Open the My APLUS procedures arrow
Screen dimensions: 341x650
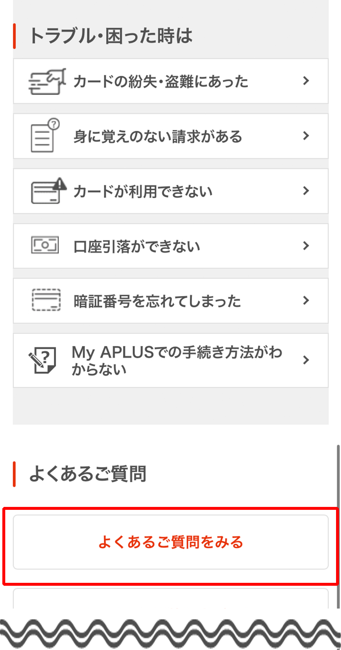tap(306, 360)
